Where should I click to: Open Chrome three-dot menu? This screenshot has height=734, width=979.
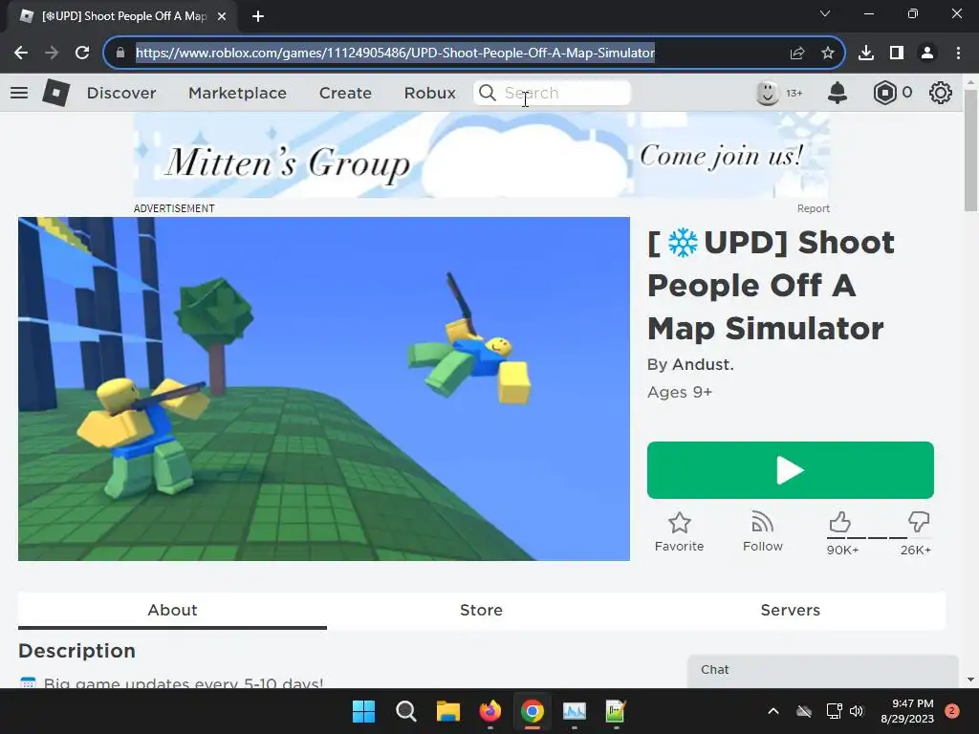958,54
